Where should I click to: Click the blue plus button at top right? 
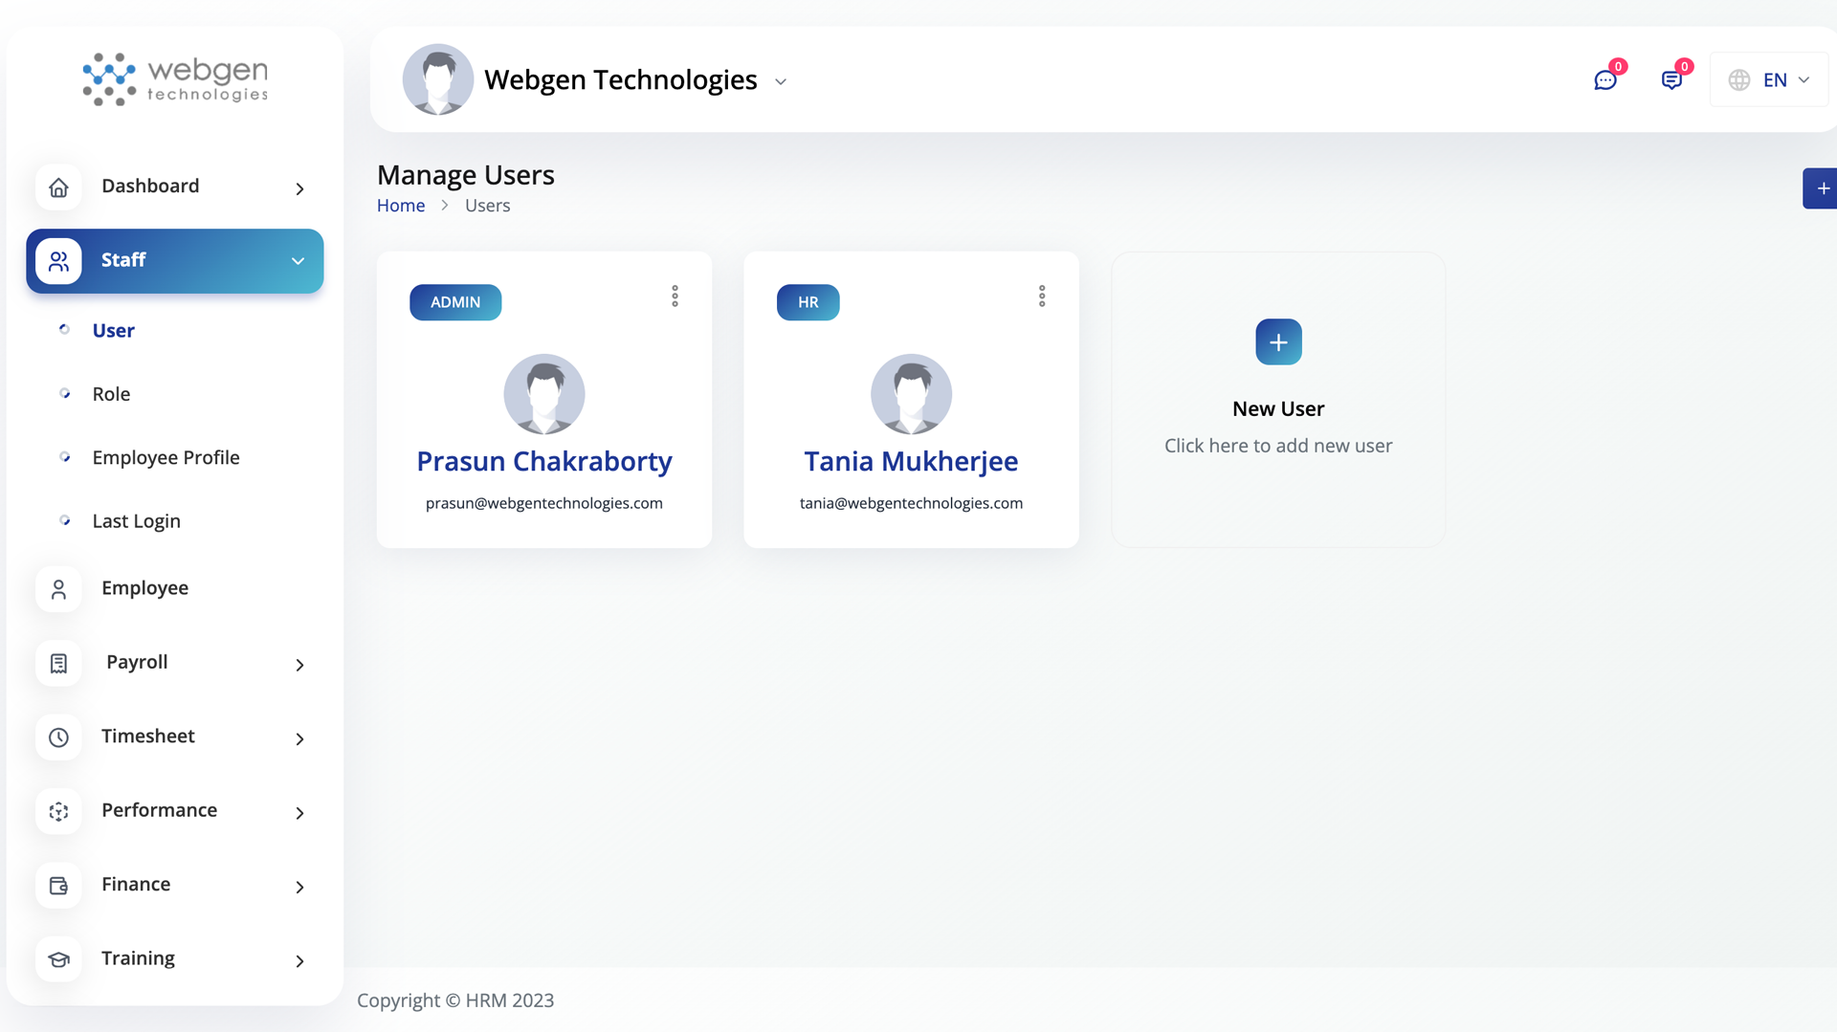(1822, 188)
